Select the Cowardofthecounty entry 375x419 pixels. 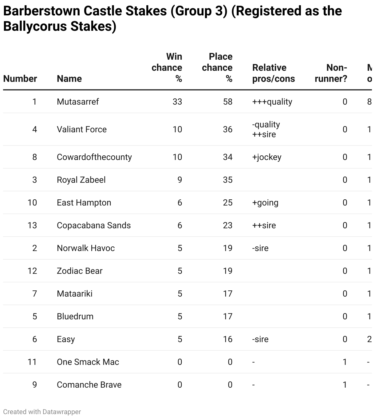(x=94, y=157)
